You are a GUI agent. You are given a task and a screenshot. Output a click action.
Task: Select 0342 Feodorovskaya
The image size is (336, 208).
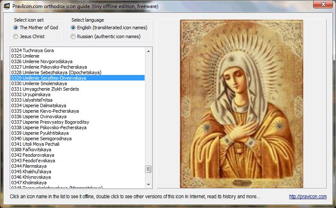coord(77,155)
